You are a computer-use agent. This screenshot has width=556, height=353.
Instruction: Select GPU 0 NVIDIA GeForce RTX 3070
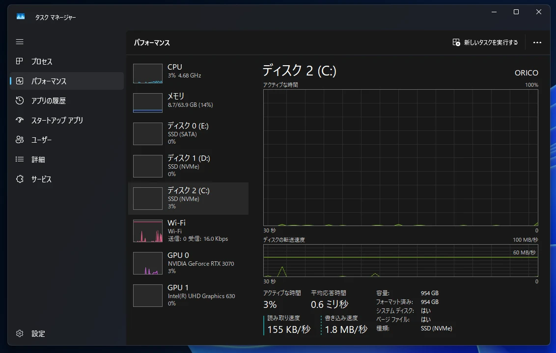[x=188, y=263]
